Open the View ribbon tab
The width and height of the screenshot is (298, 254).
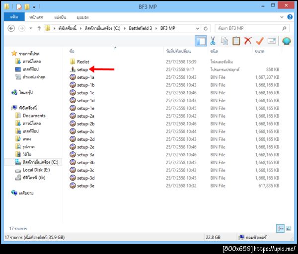(82, 17)
